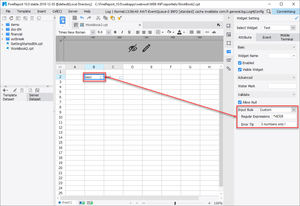Image resolution: width=300 pixels, height=206 pixels.
Task: Align cell text right
Action: tap(150, 32)
